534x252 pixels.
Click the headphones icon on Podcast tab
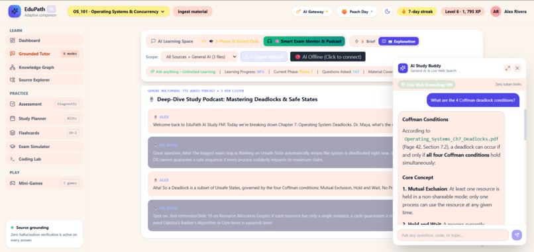[x=270, y=41]
